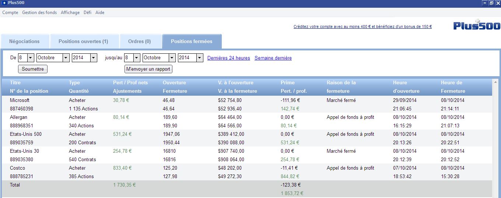Open the Aide menu

point(100,13)
